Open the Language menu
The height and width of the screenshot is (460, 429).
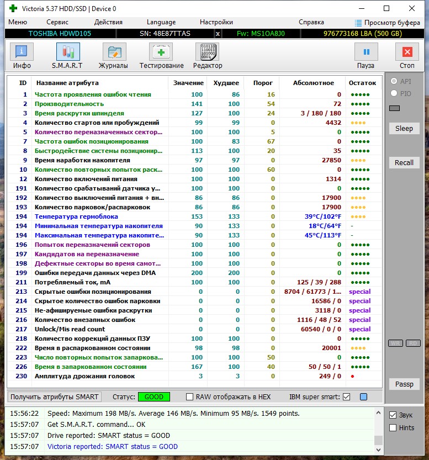pyautogui.click(x=161, y=22)
